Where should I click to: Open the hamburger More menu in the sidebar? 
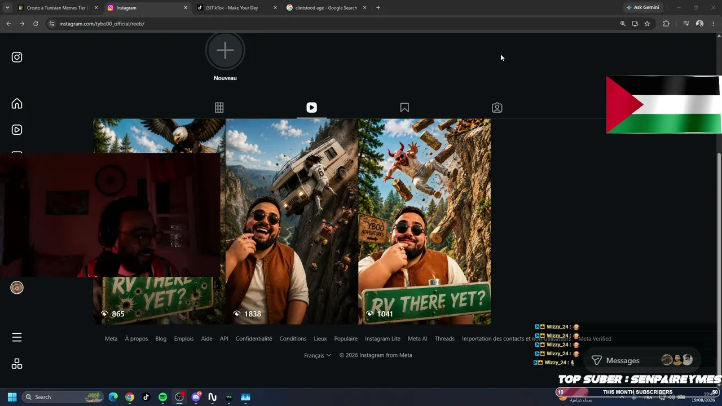tap(17, 337)
